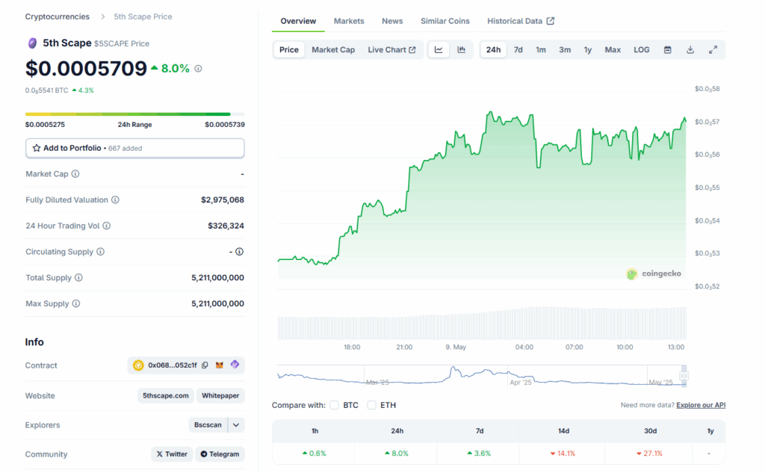Open the Historical Data tab

click(x=521, y=21)
